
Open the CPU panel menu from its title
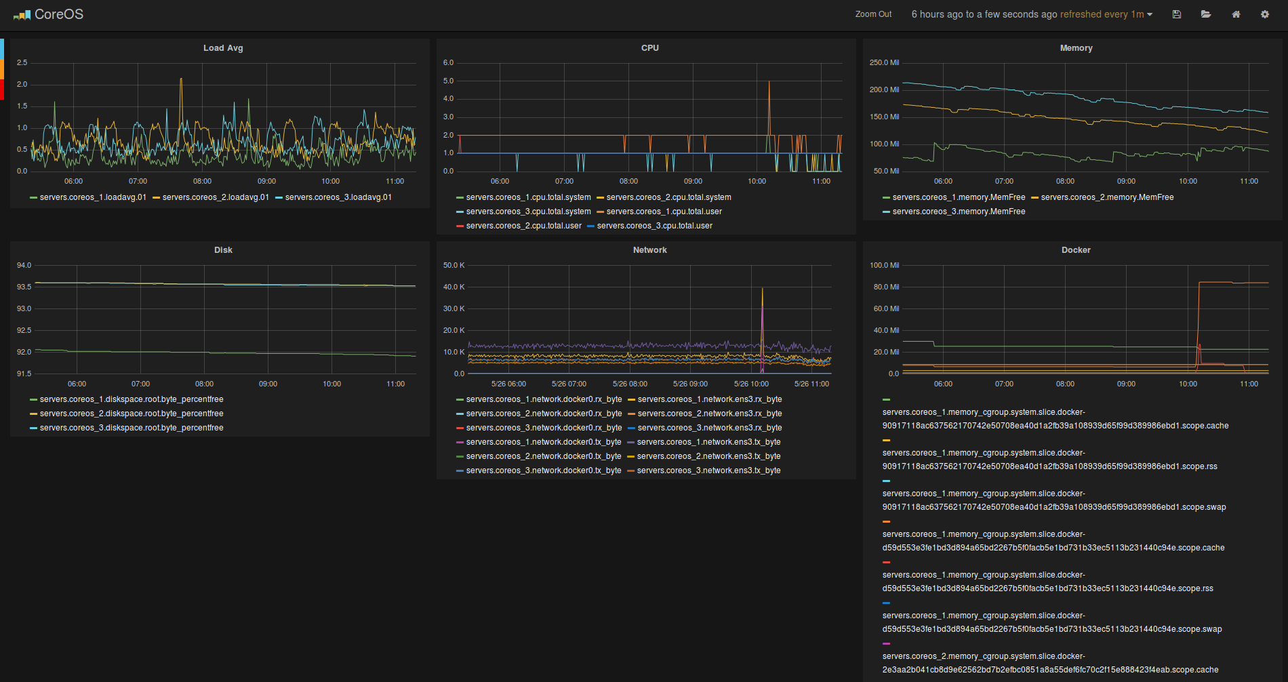(649, 47)
